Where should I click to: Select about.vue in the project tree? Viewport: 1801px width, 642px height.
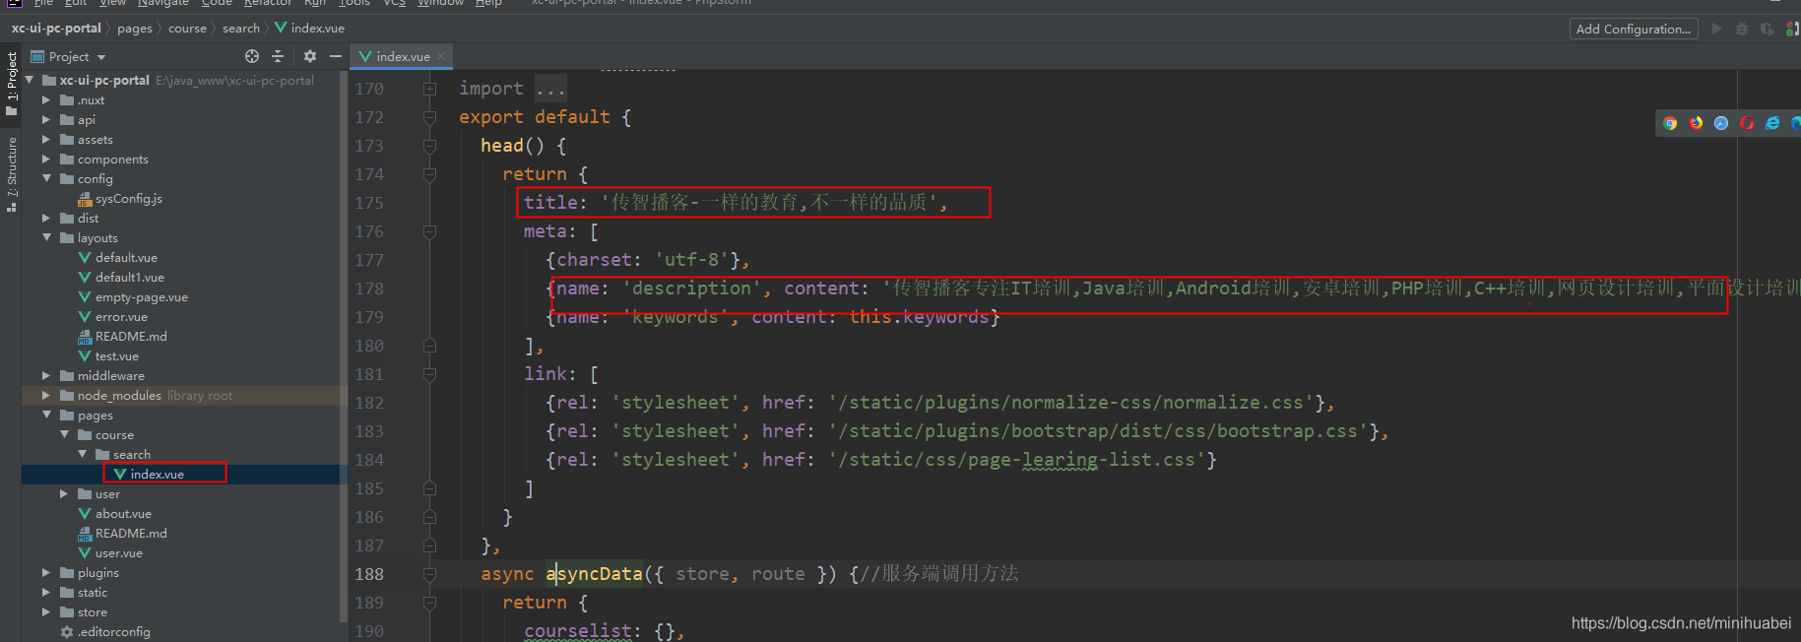point(114,513)
